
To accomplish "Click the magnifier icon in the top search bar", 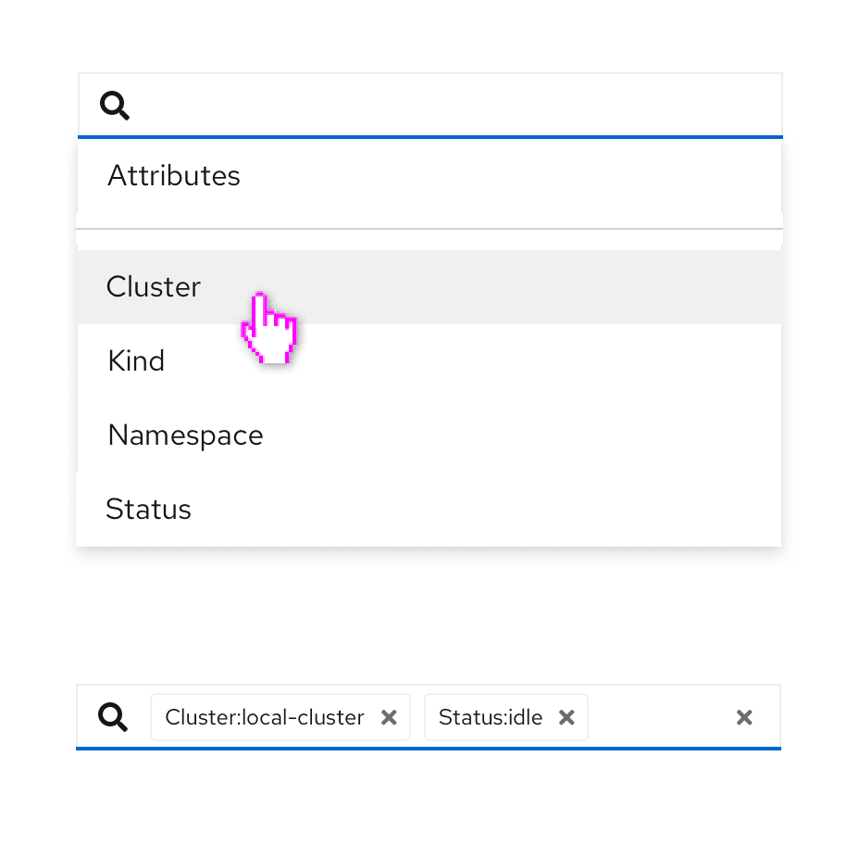I will click(x=115, y=106).
